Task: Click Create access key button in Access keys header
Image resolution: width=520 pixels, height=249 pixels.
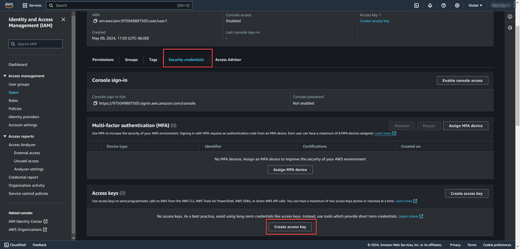Action: click(x=466, y=193)
